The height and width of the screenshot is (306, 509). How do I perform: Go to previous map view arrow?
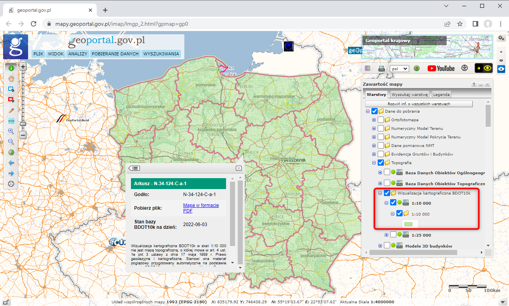point(11,163)
